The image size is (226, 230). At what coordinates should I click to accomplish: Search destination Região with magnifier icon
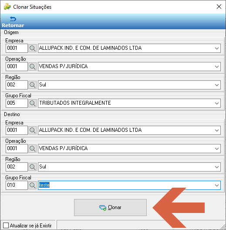tap(32, 167)
